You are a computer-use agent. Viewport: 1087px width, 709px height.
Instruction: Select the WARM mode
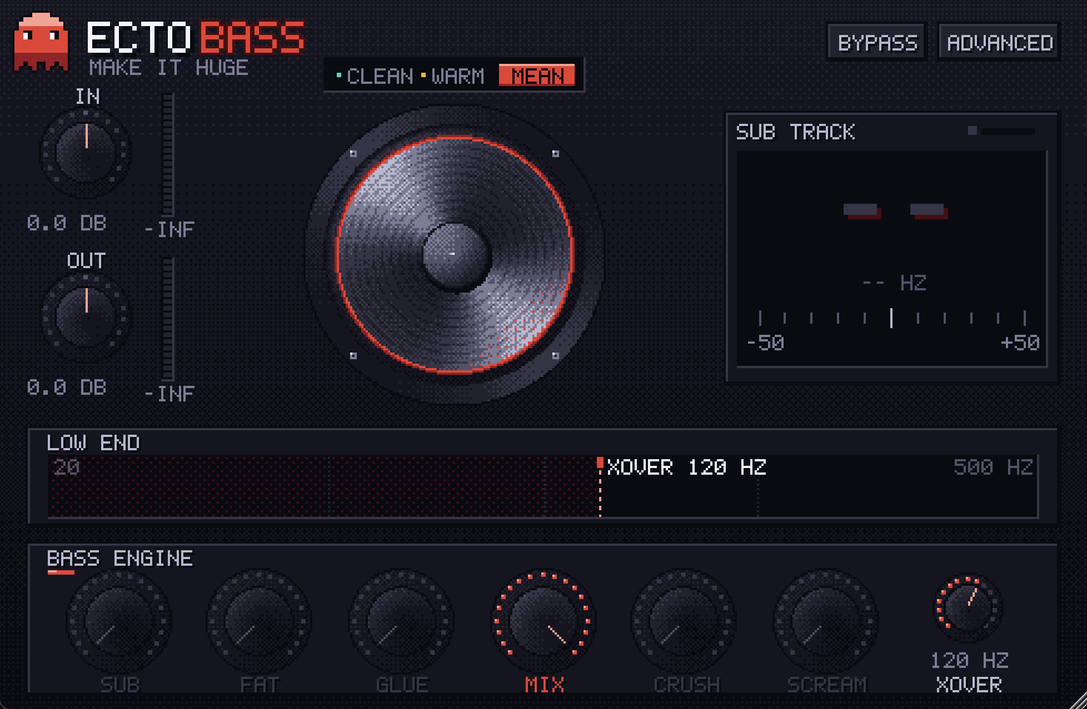(x=453, y=76)
